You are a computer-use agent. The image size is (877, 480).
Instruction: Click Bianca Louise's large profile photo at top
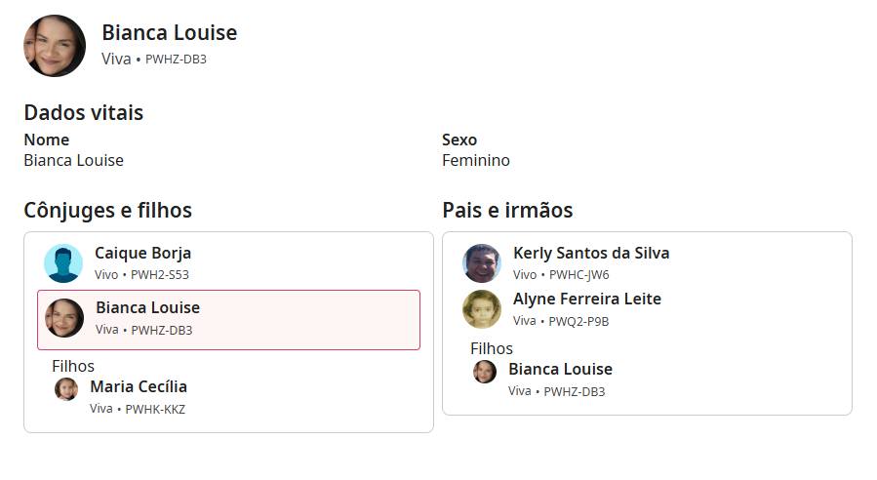point(55,46)
